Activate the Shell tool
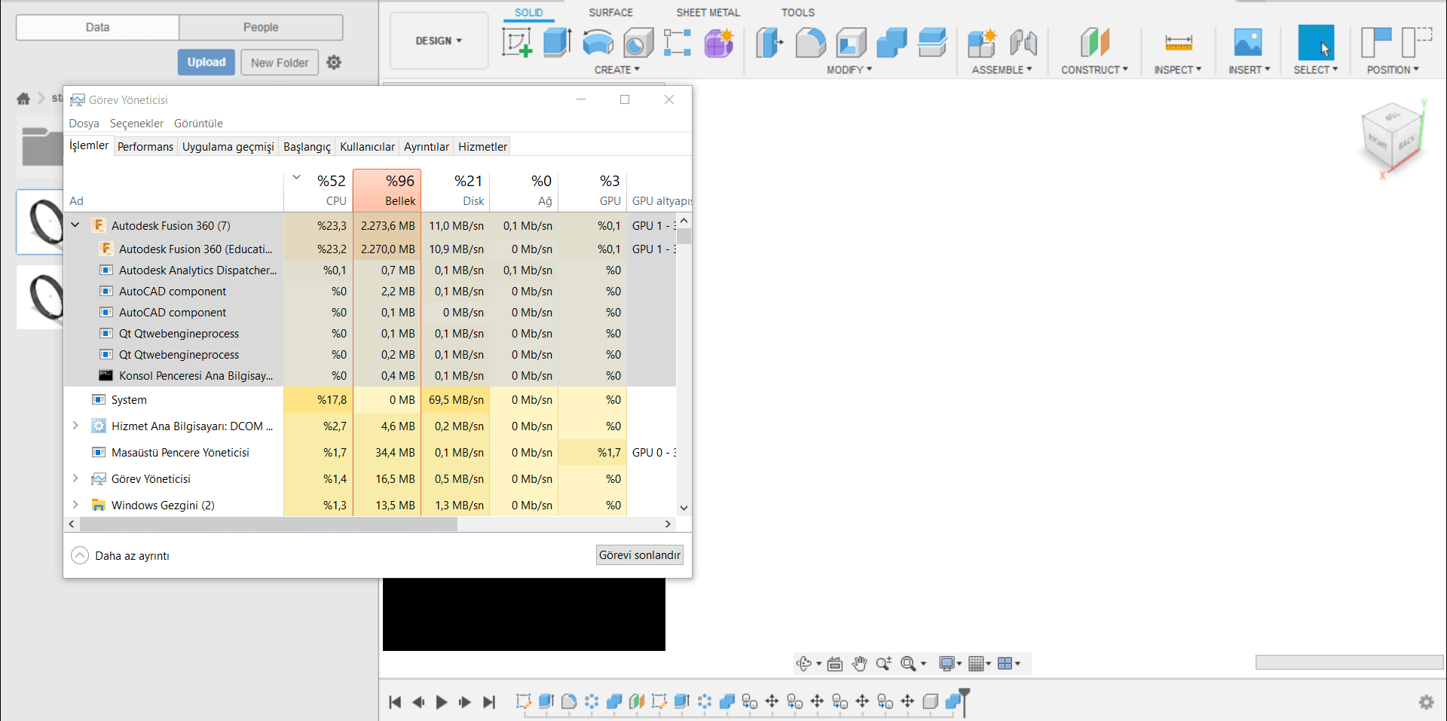The height and width of the screenshot is (721, 1447). click(851, 42)
